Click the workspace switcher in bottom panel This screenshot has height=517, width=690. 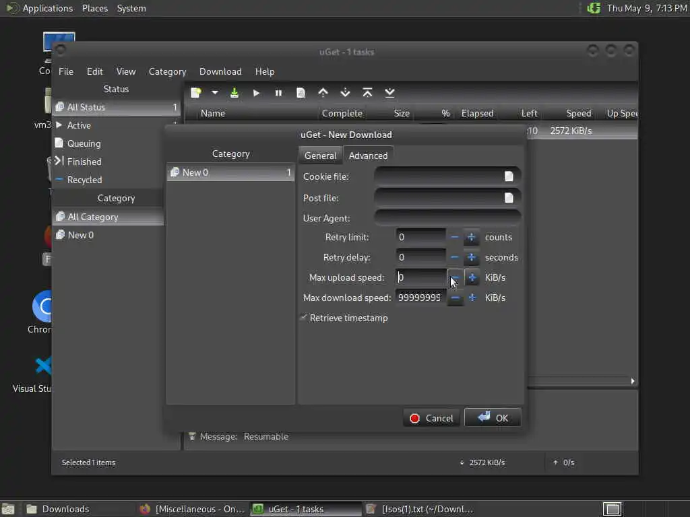click(x=612, y=509)
